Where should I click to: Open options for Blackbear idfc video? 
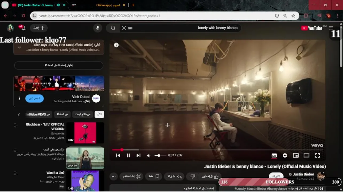[x=15, y=125]
